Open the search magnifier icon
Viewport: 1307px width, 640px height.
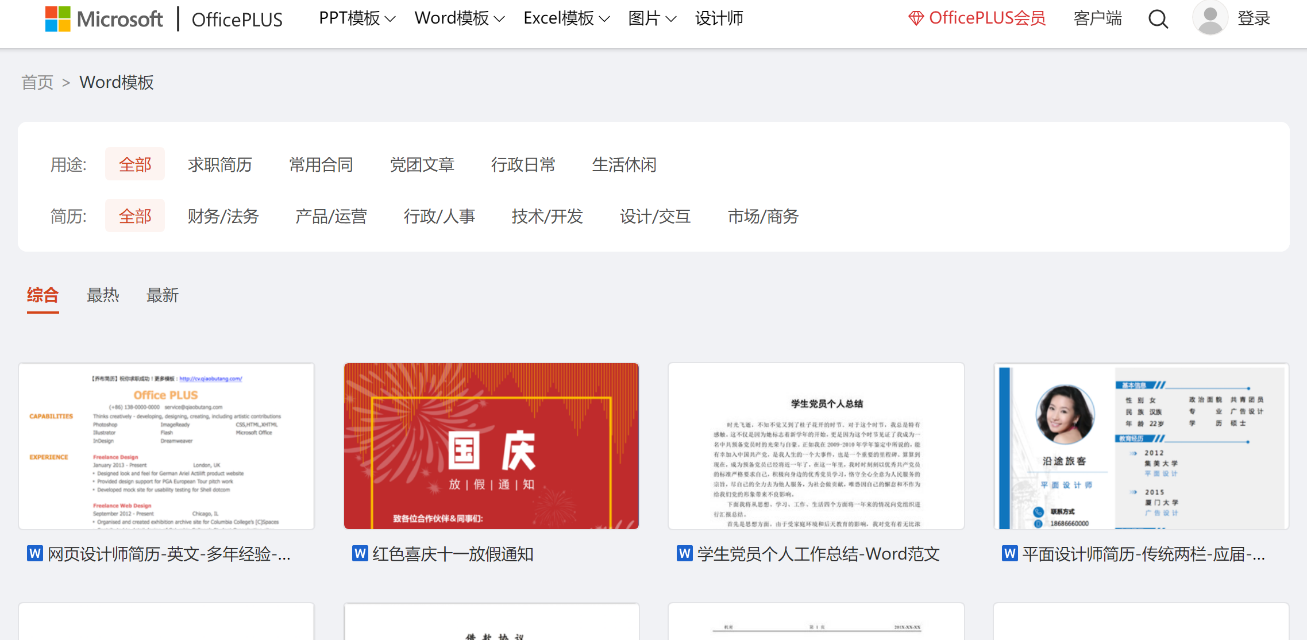pyautogui.click(x=1158, y=20)
